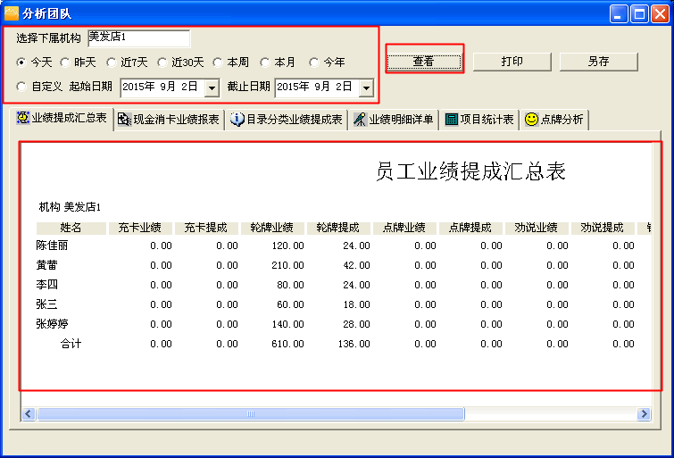The width and height of the screenshot is (674, 458).
Task: Click the 轮牌提成 column header
Action: 338,228
